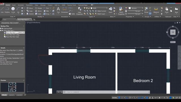Viewport: 181px width, 102px height.
Task: Toggle polar tracking in status bar
Action: click(x=130, y=98)
